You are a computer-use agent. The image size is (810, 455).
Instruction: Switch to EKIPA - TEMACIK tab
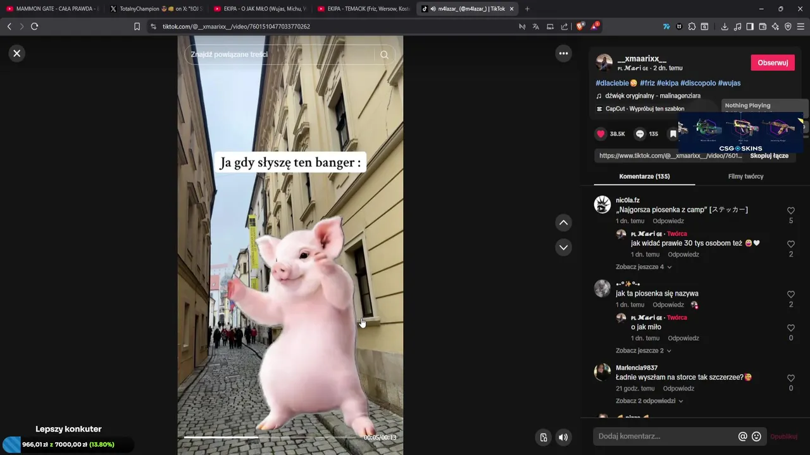click(x=363, y=9)
